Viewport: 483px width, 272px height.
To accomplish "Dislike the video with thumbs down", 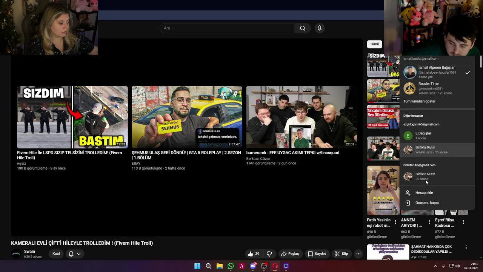I will point(269,254).
